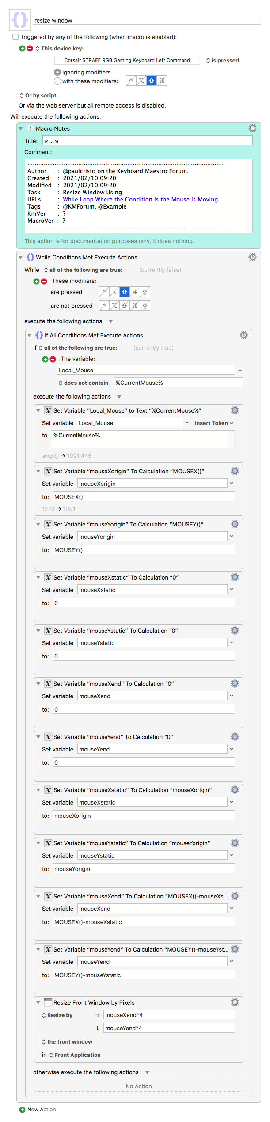Open gear menu of While Conditions Met action

pyautogui.click(x=252, y=257)
